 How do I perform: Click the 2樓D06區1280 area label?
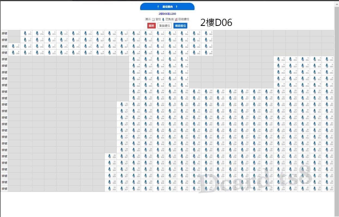(x=167, y=14)
